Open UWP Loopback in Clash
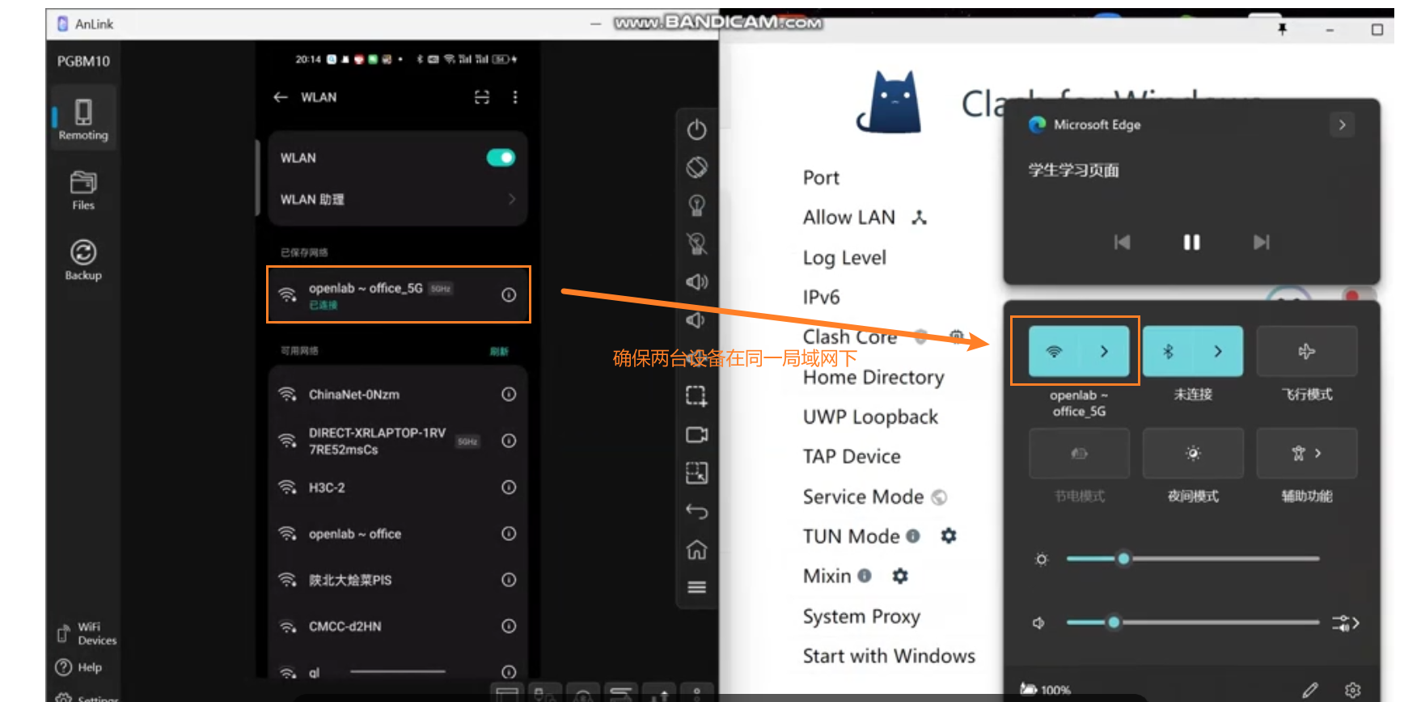Image resolution: width=1421 pixels, height=702 pixels. (870, 417)
